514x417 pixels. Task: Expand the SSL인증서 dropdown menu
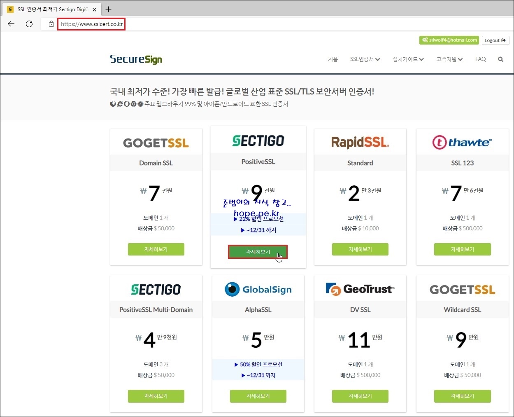point(365,59)
